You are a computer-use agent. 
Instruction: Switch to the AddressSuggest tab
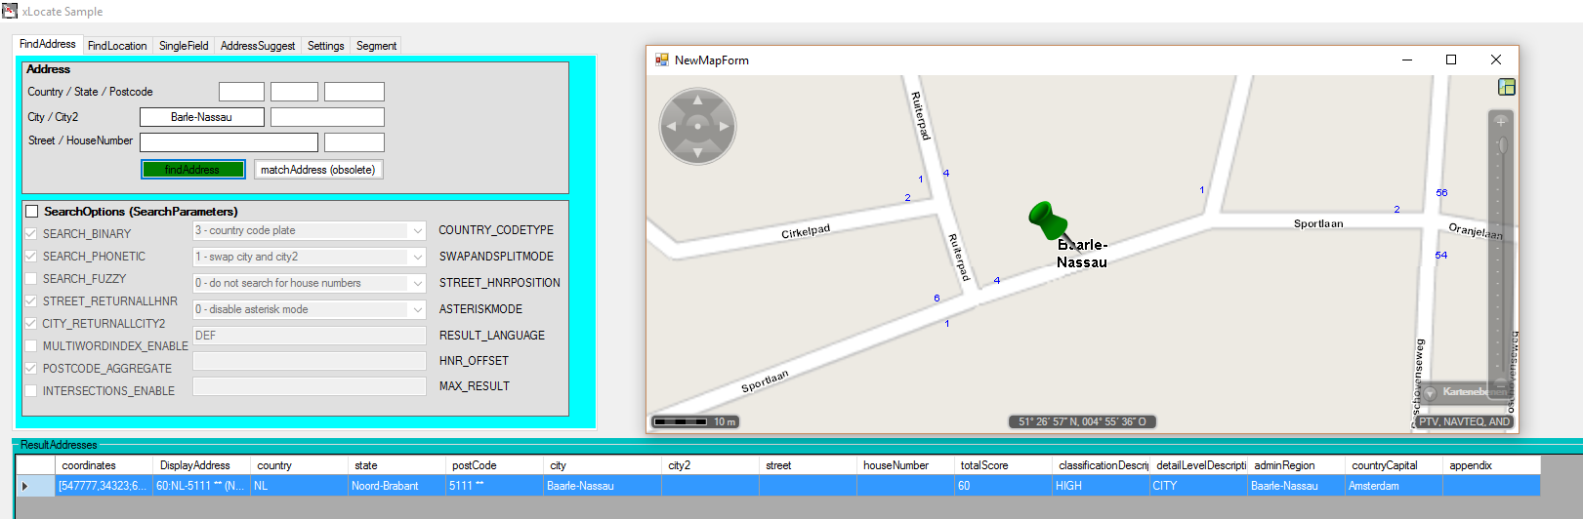click(x=257, y=46)
